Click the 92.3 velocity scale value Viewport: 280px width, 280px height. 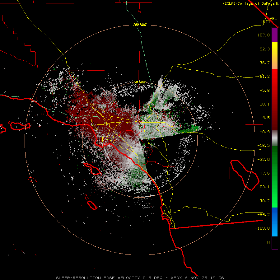click(265, 49)
